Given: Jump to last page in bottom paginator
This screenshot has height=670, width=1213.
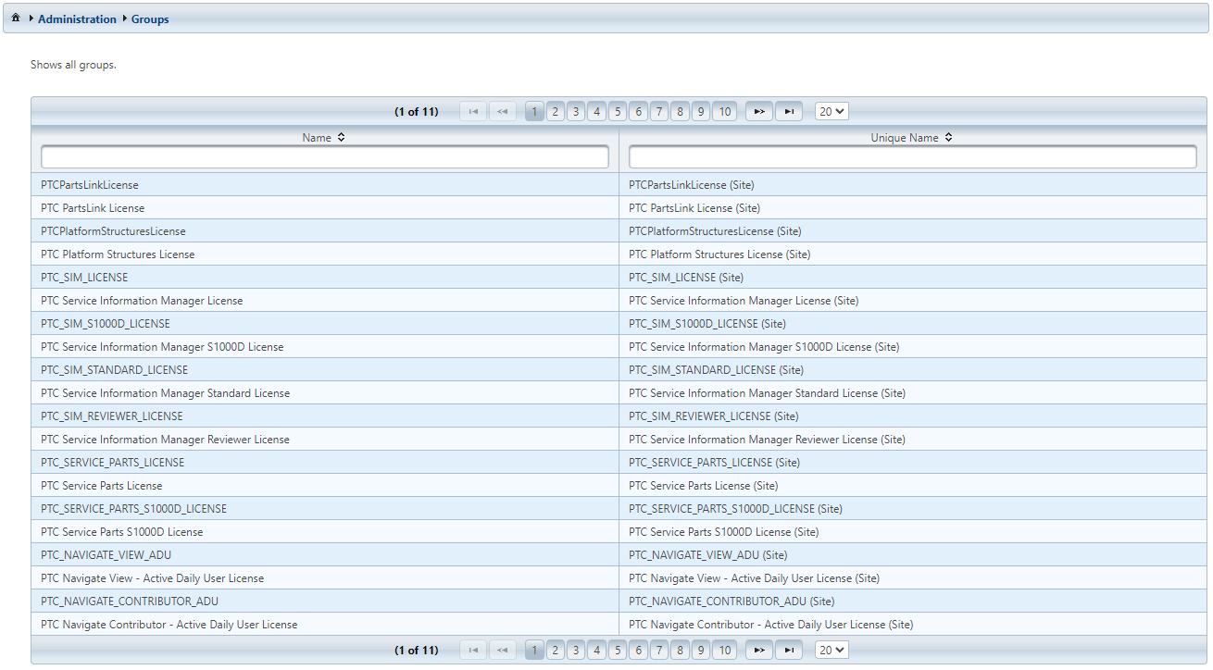Looking at the screenshot, I should click(788, 651).
